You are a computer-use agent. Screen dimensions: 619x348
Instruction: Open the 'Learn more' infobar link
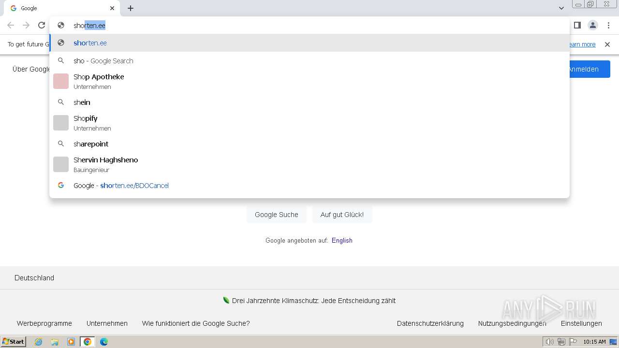pyautogui.click(x=582, y=44)
